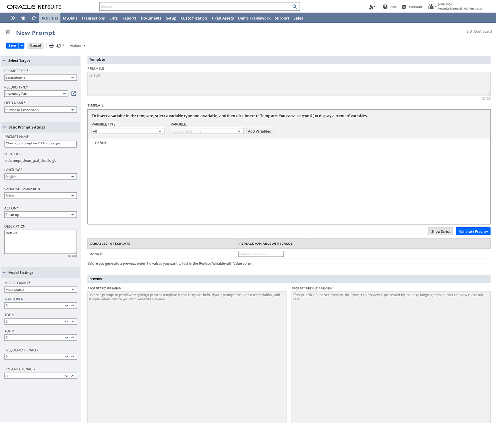The height and width of the screenshot is (433, 496).
Task: Open the Demo Framework menu
Action: (x=254, y=18)
